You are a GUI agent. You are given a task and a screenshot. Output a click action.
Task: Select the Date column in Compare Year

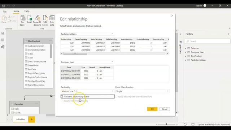click(x=69, y=68)
